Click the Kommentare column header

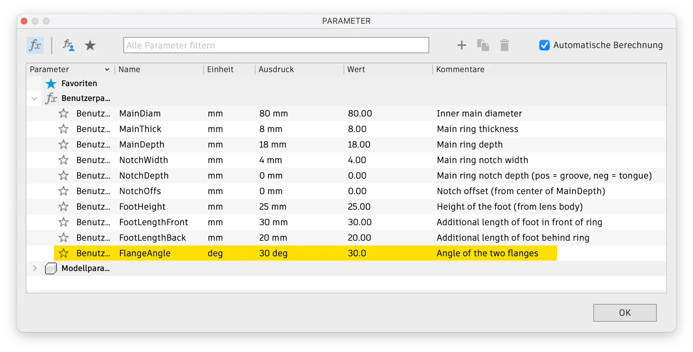click(x=460, y=69)
